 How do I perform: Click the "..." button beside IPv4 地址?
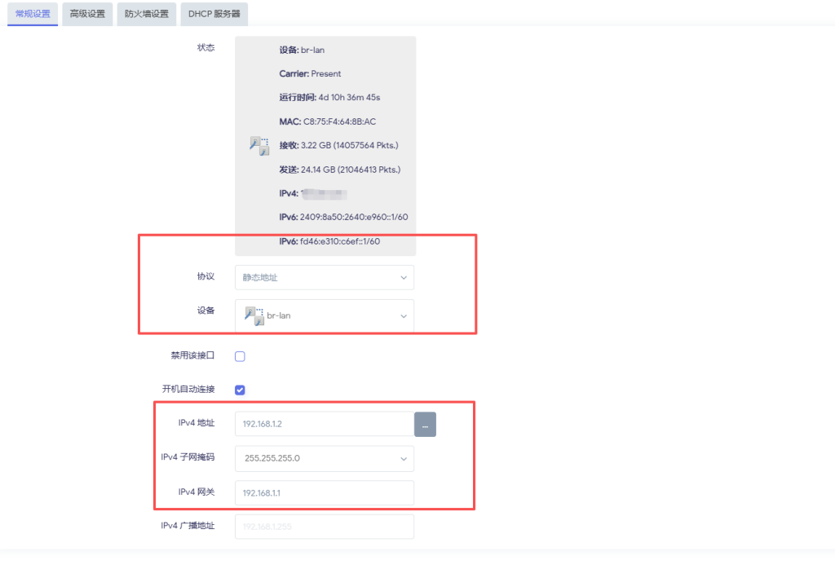coord(425,424)
